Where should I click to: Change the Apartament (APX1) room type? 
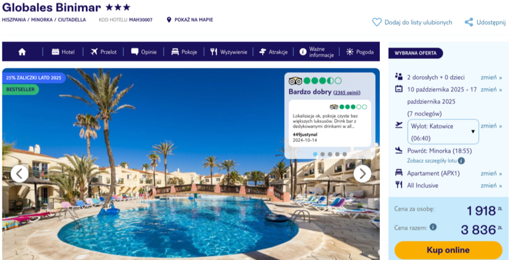(491, 173)
